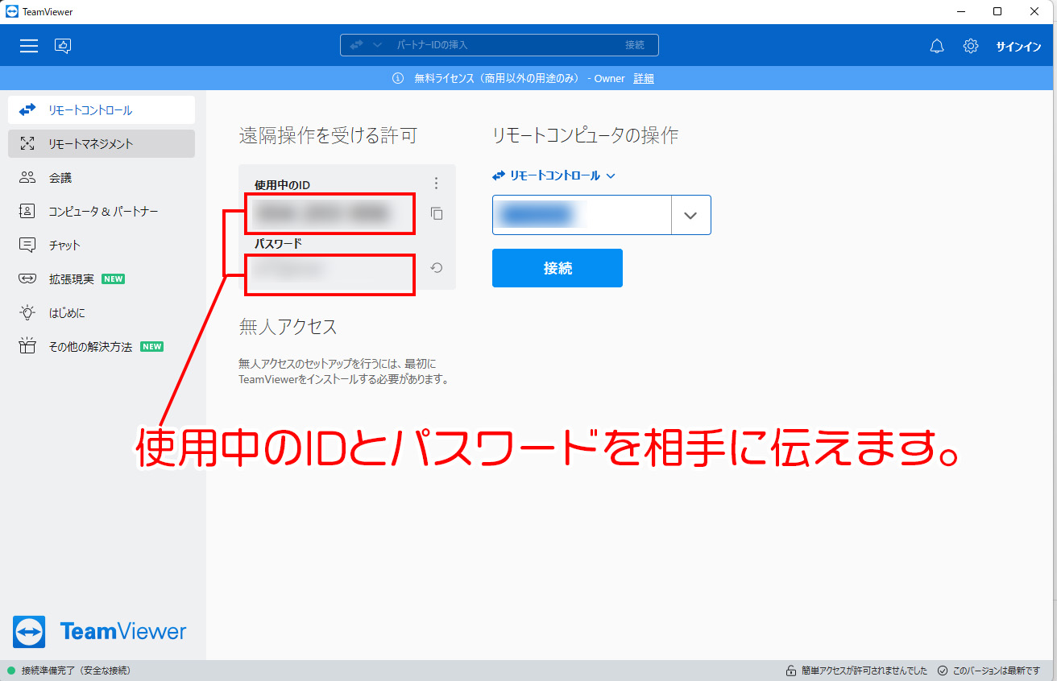This screenshot has width=1057, height=681.
Task: Click the remote management expand-arrows icon
Action: [x=27, y=144]
